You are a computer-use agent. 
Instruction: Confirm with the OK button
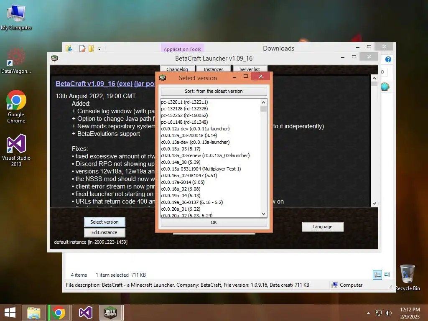pos(214,222)
